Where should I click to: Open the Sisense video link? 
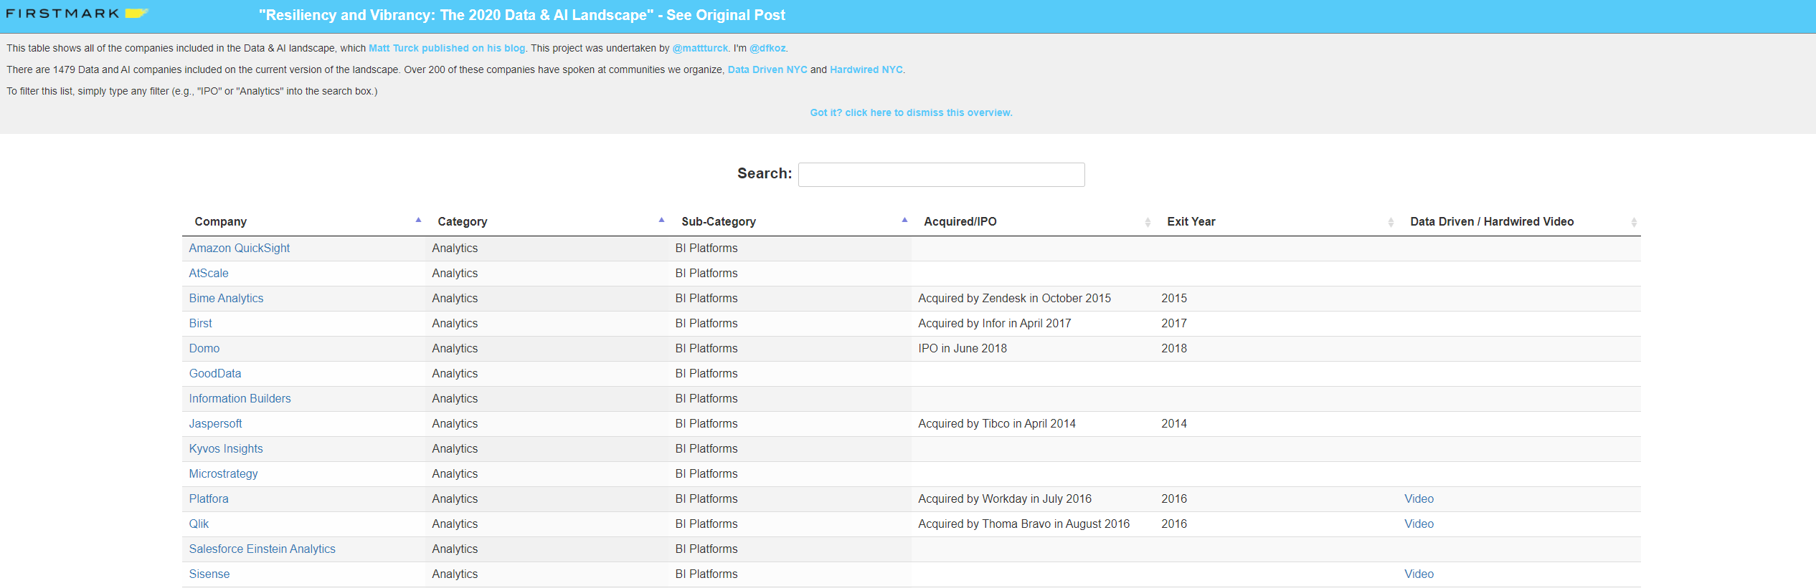click(1419, 574)
